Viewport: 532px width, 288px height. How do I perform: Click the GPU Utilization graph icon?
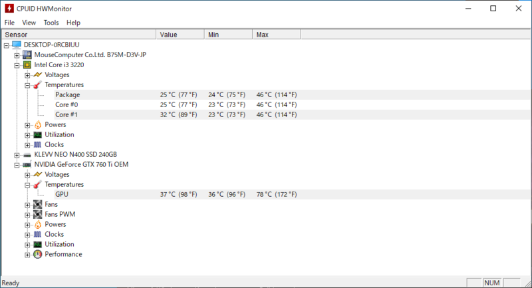click(38, 244)
